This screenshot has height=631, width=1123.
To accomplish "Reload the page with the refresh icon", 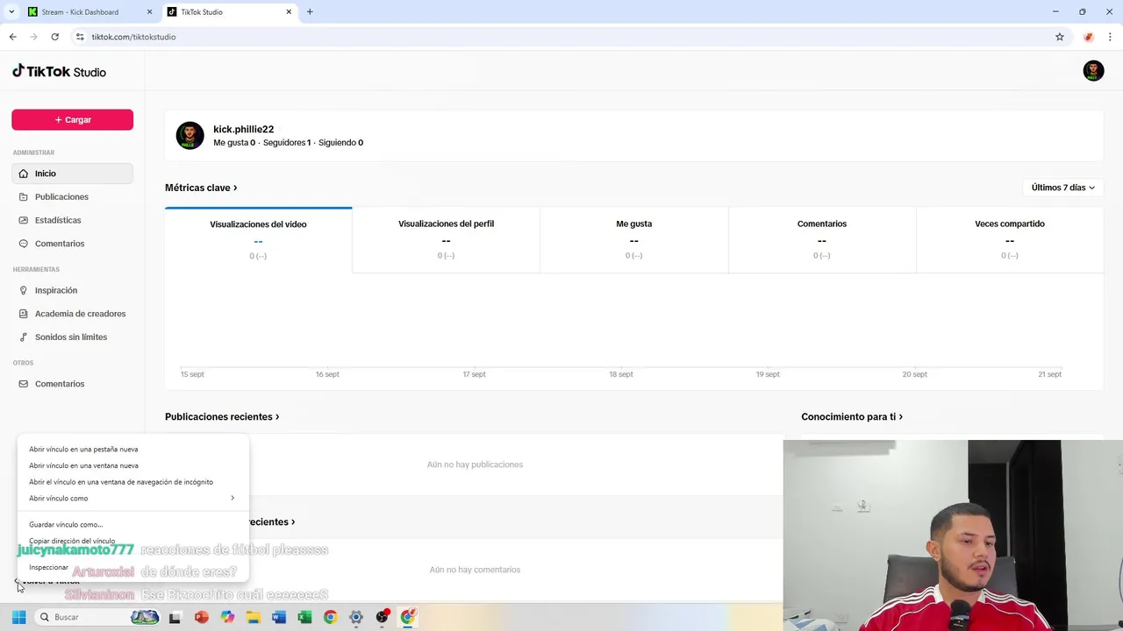I will pyautogui.click(x=54, y=37).
